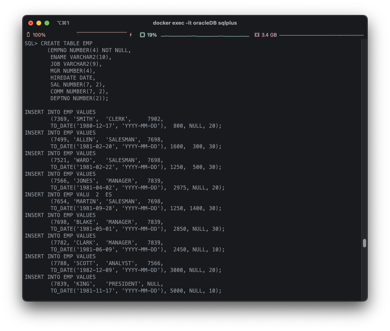Click the MGR NUMBER(4) line
The image size is (390, 331).
73,71
